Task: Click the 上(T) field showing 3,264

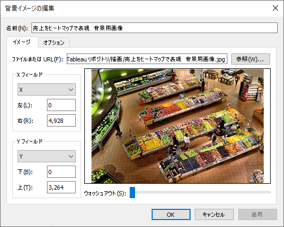Action: pos(61,187)
